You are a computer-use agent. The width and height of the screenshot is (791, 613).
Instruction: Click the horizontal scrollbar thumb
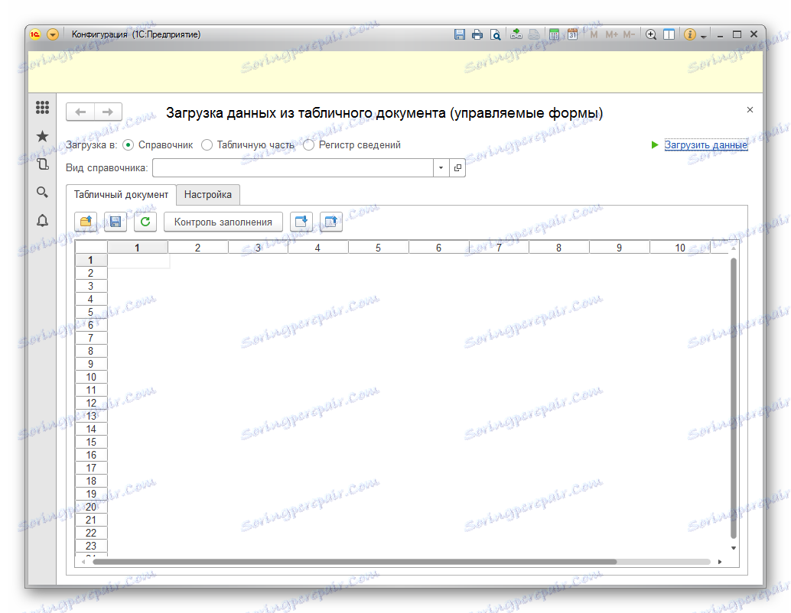355,562
